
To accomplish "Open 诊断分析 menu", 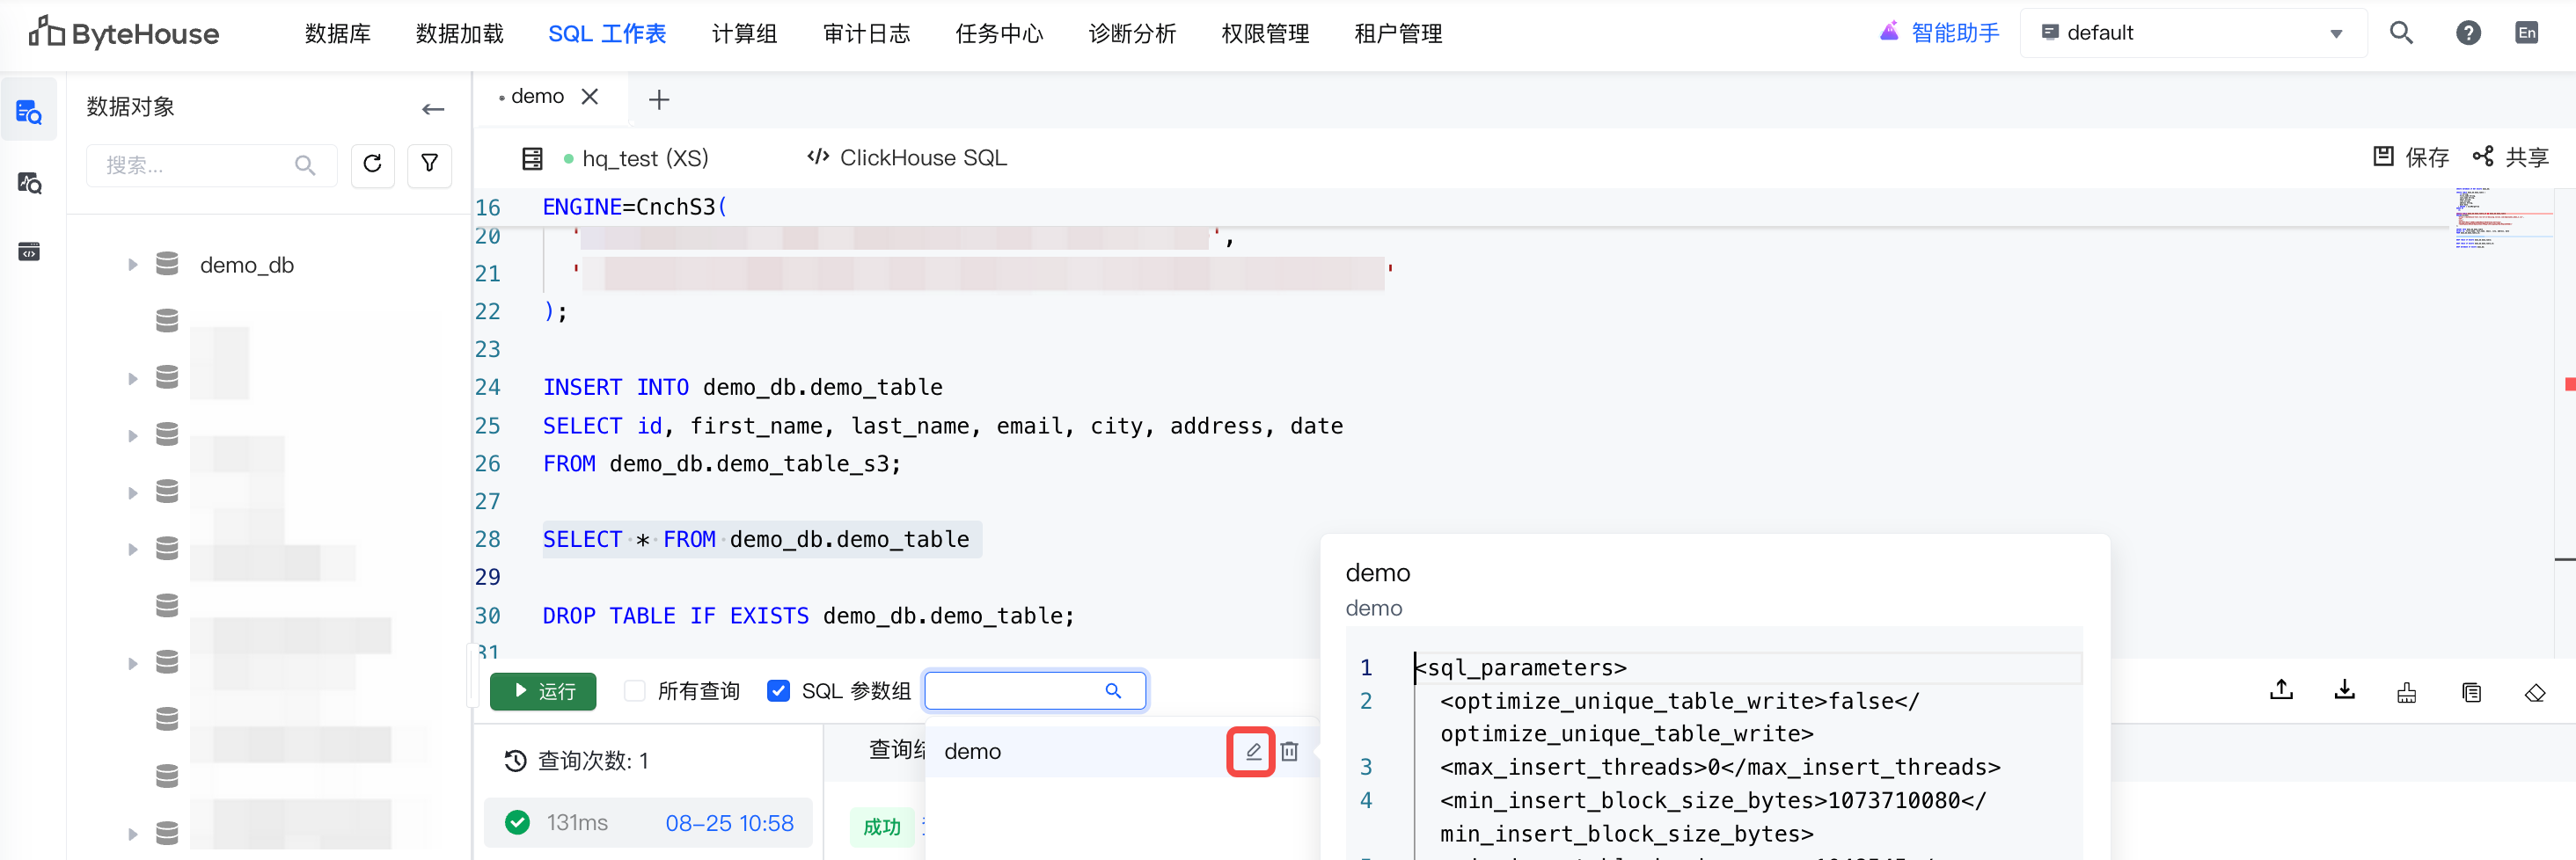I will click(x=1132, y=33).
